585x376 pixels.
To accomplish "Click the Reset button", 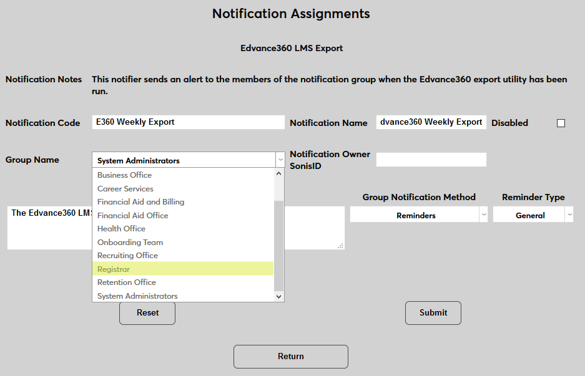I will click(x=147, y=313).
